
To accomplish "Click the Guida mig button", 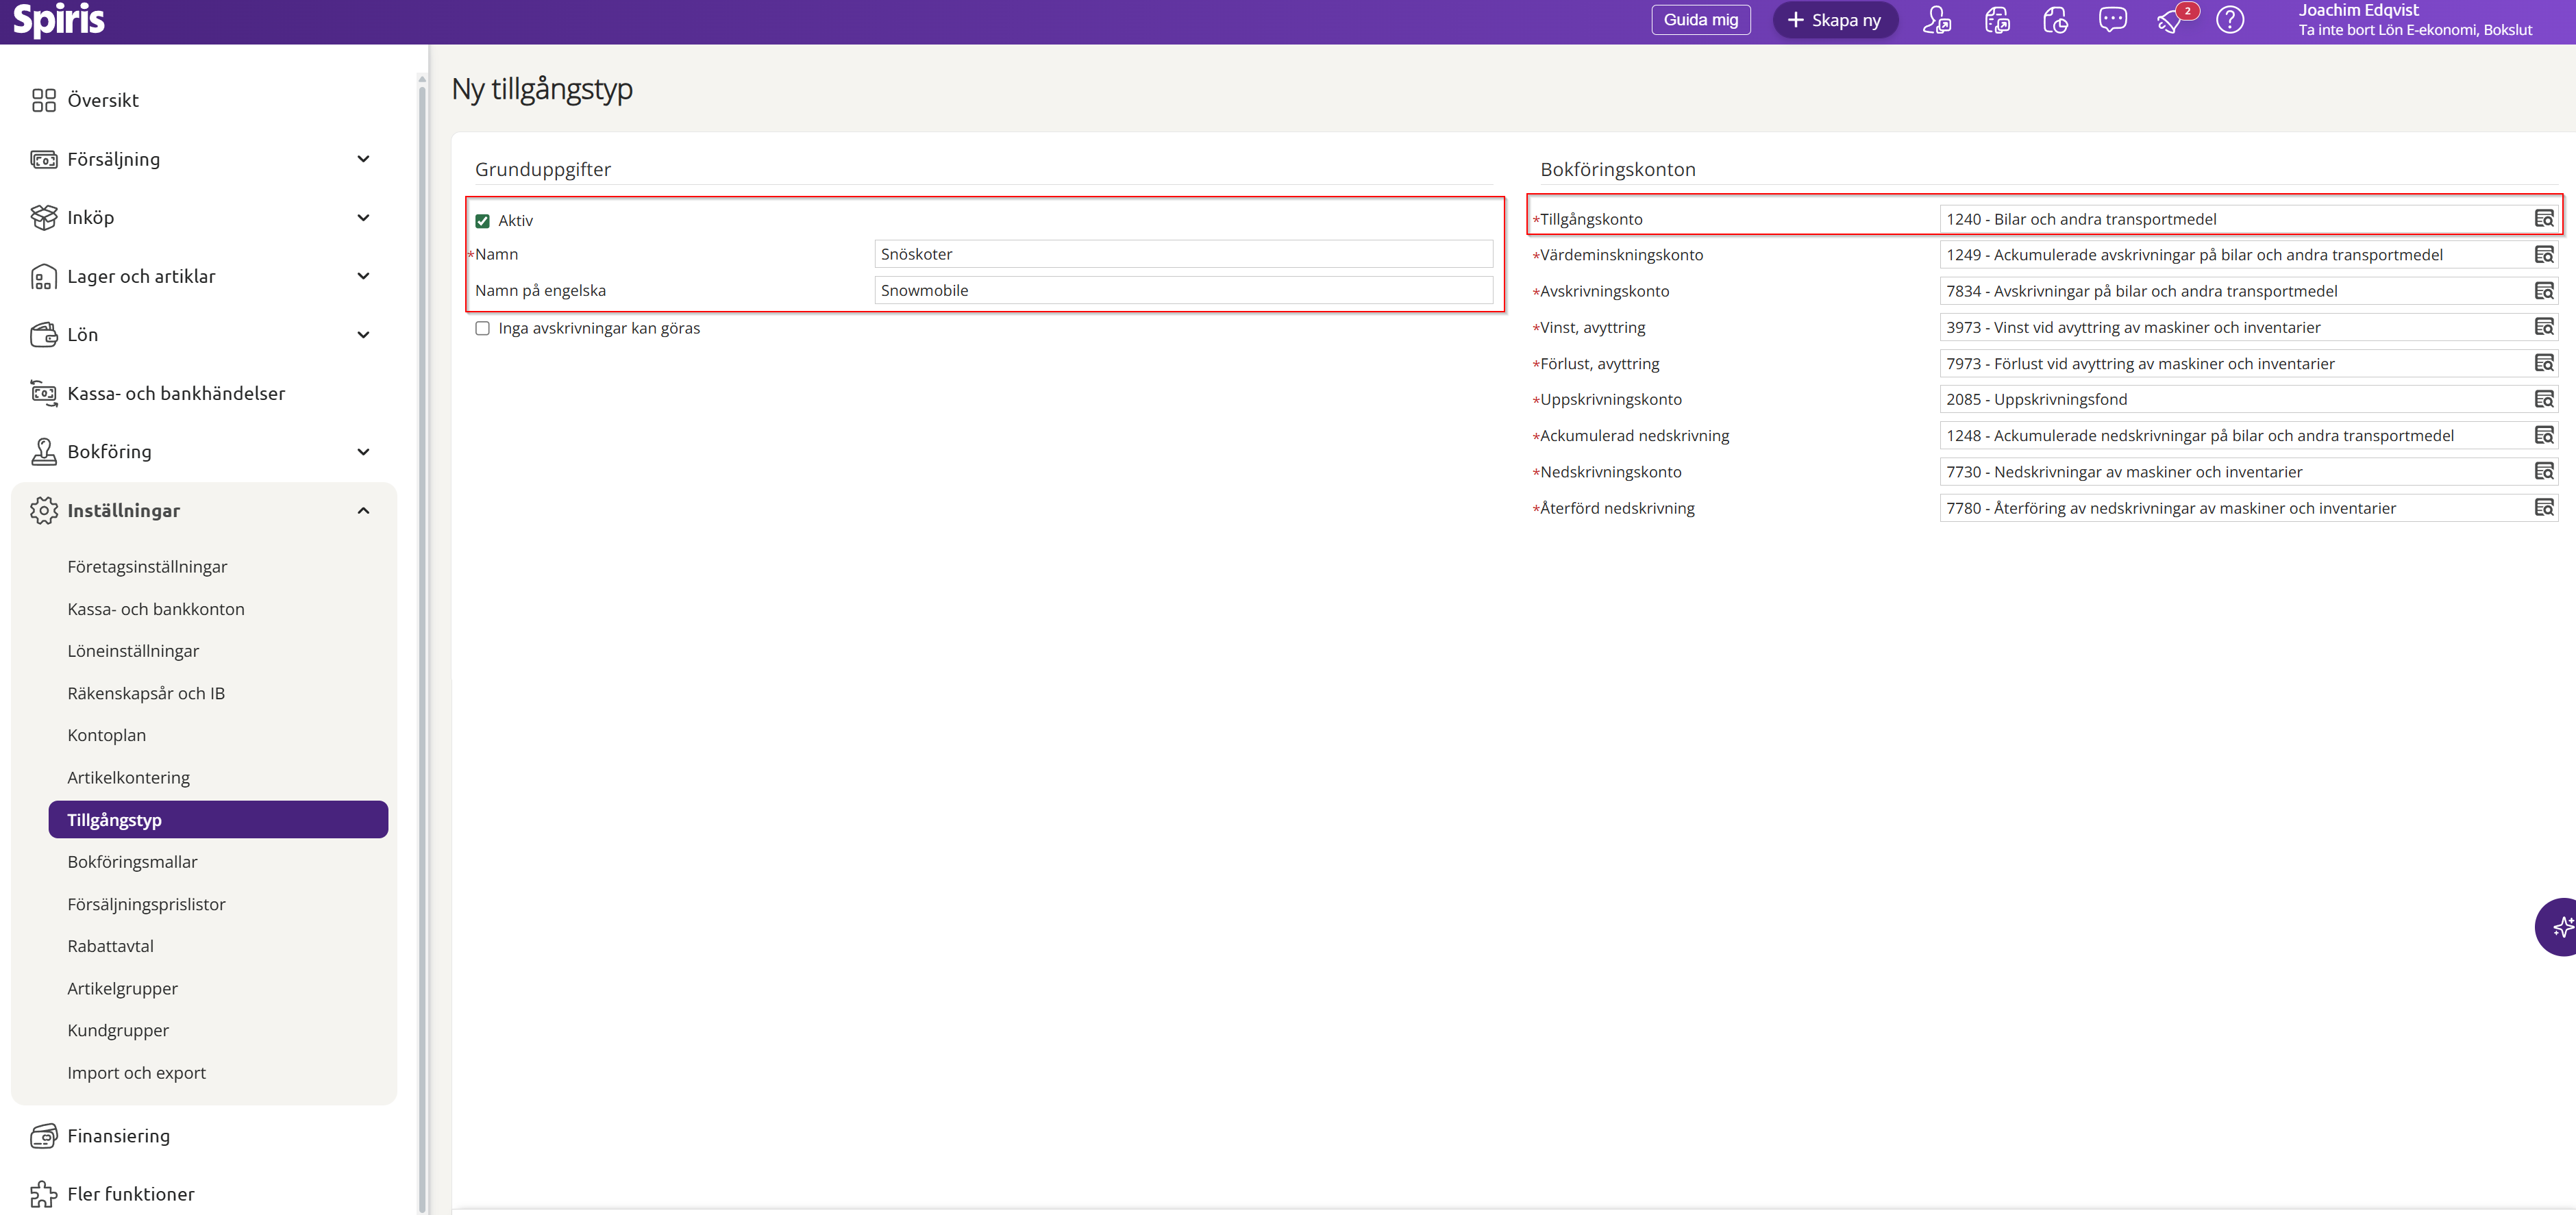I will tap(1700, 20).
